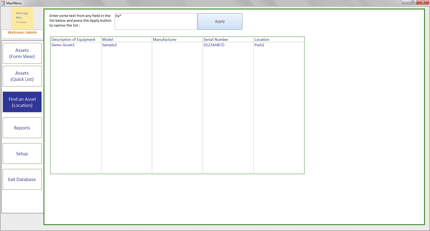
Task: Open Assets (Quick List)
Action: click(22, 76)
